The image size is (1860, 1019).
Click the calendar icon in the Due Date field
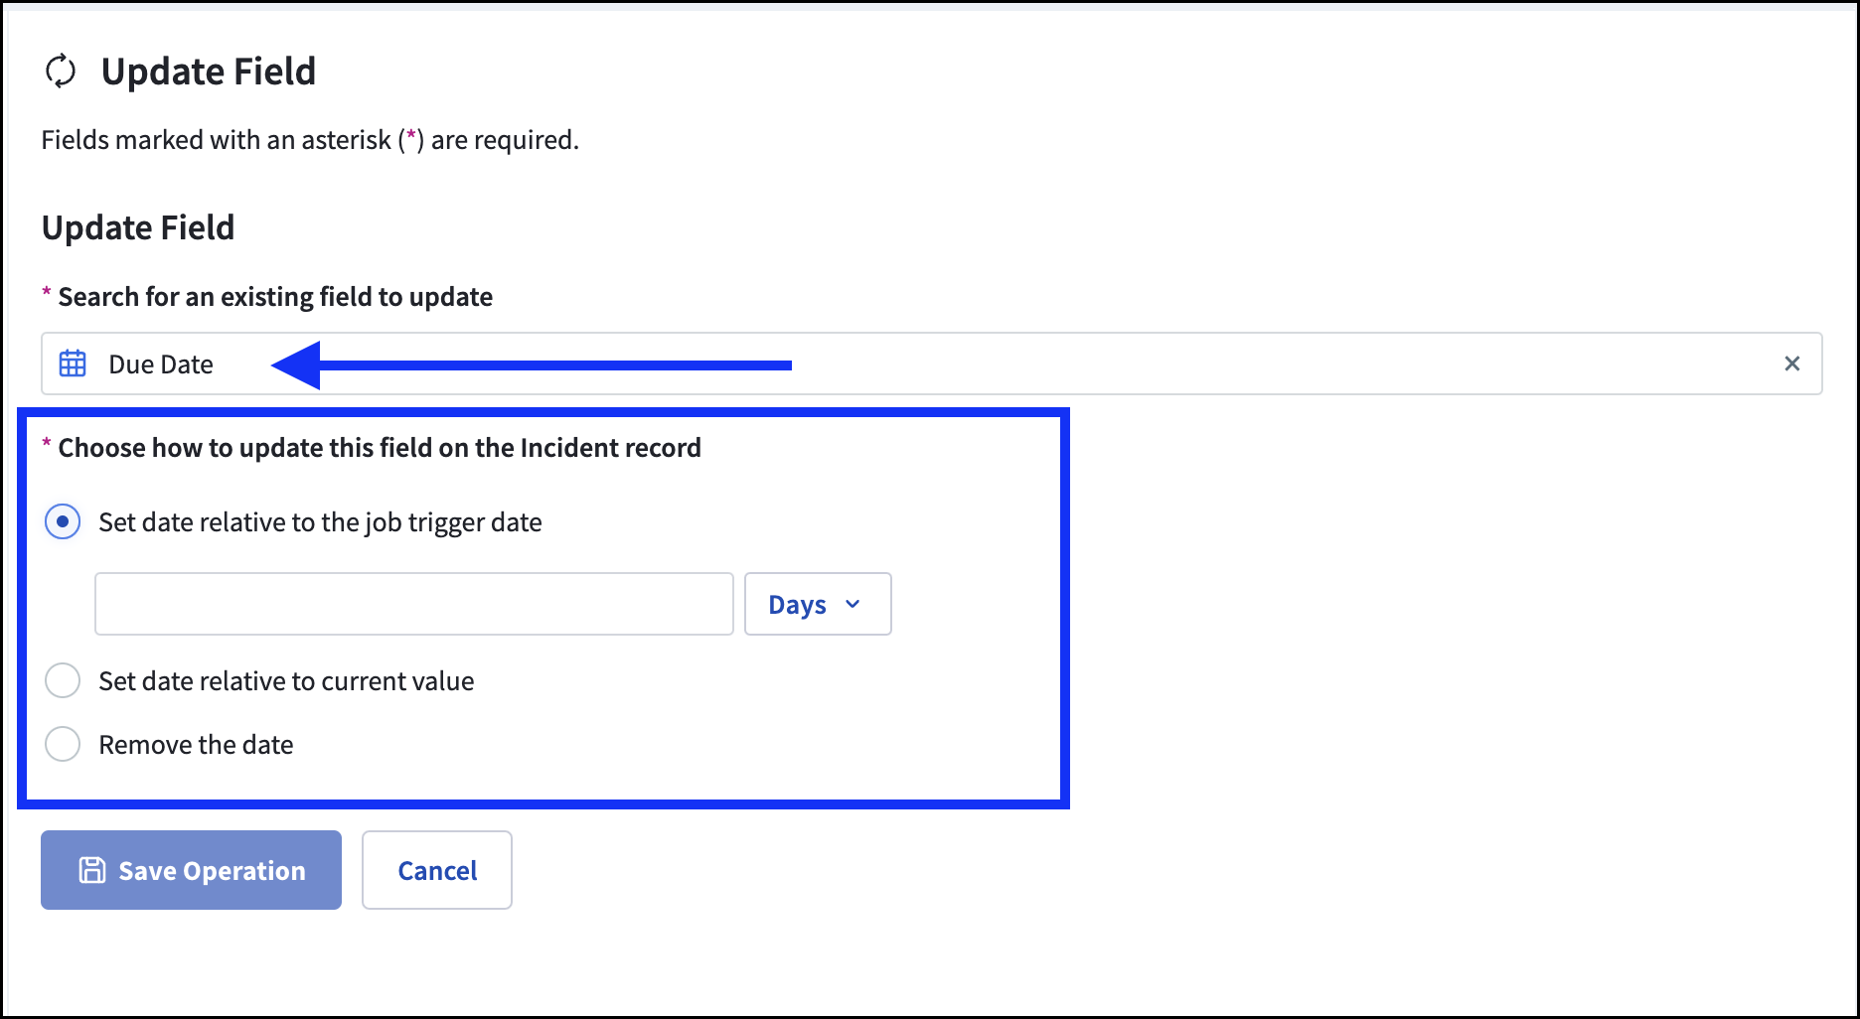tap(73, 364)
